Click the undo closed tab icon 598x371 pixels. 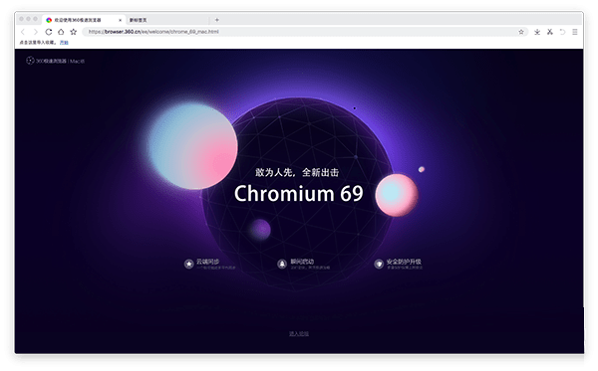tap(562, 32)
